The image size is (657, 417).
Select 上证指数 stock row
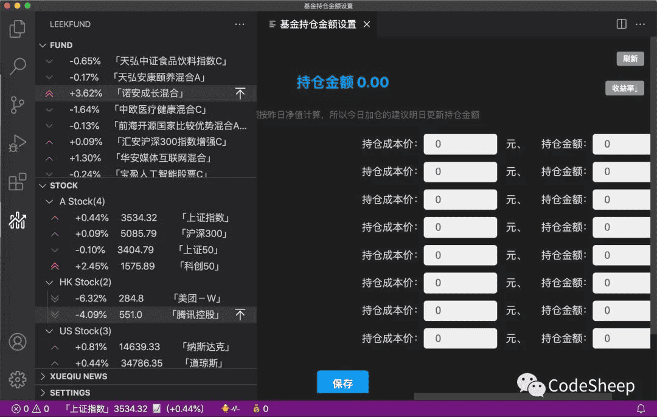coord(146,218)
